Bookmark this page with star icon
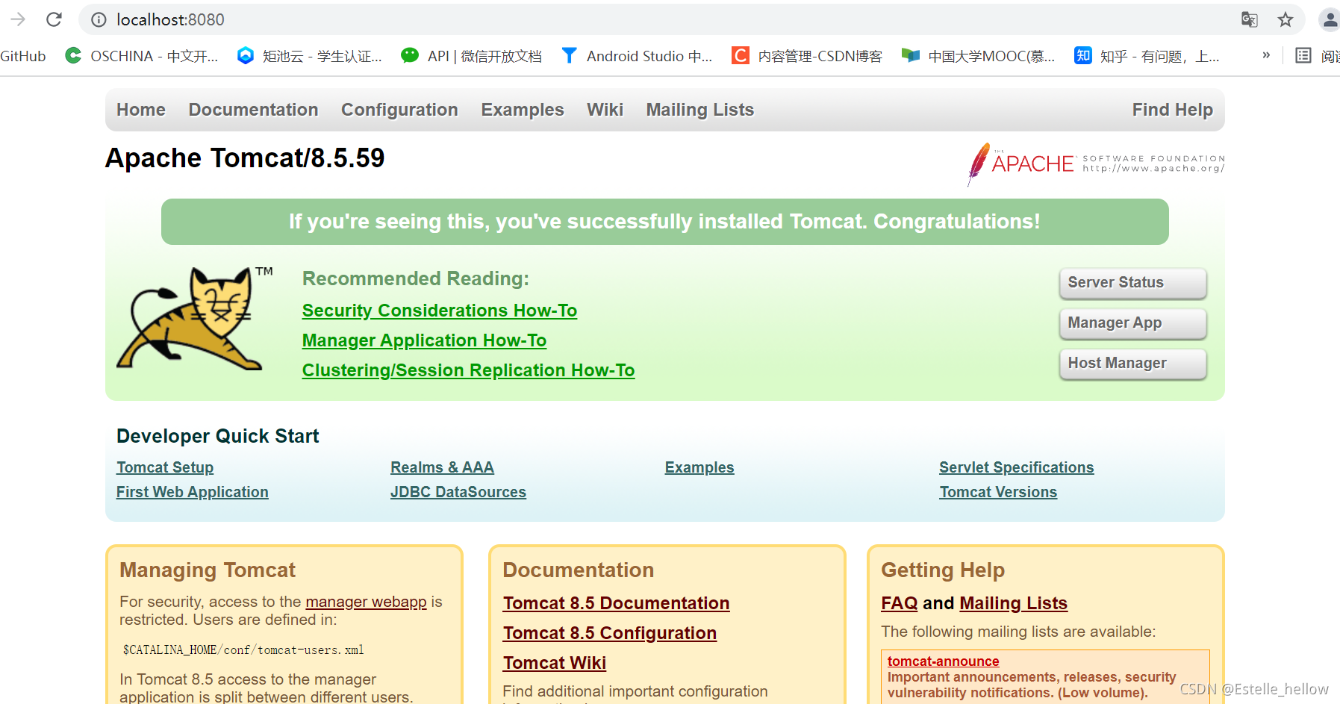Viewport: 1340px width, 704px height. (1285, 19)
